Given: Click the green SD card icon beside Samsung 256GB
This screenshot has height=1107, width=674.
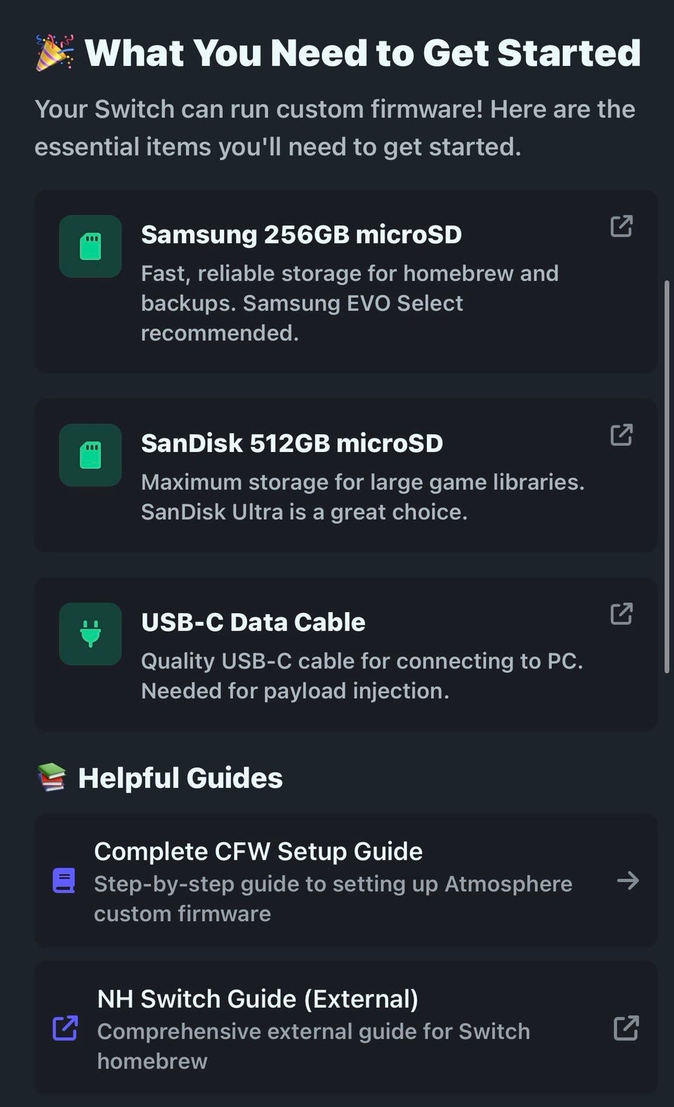Looking at the screenshot, I should pos(91,246).
